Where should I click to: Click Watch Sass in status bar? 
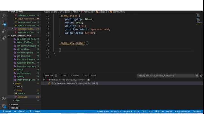103,111
